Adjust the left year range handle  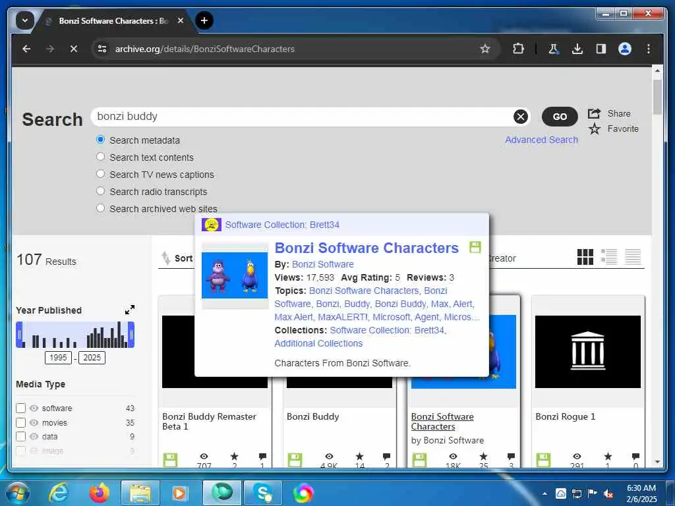19,334
